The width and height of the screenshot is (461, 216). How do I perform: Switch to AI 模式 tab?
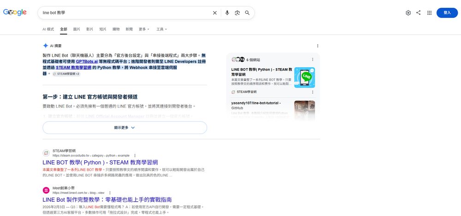48,29
